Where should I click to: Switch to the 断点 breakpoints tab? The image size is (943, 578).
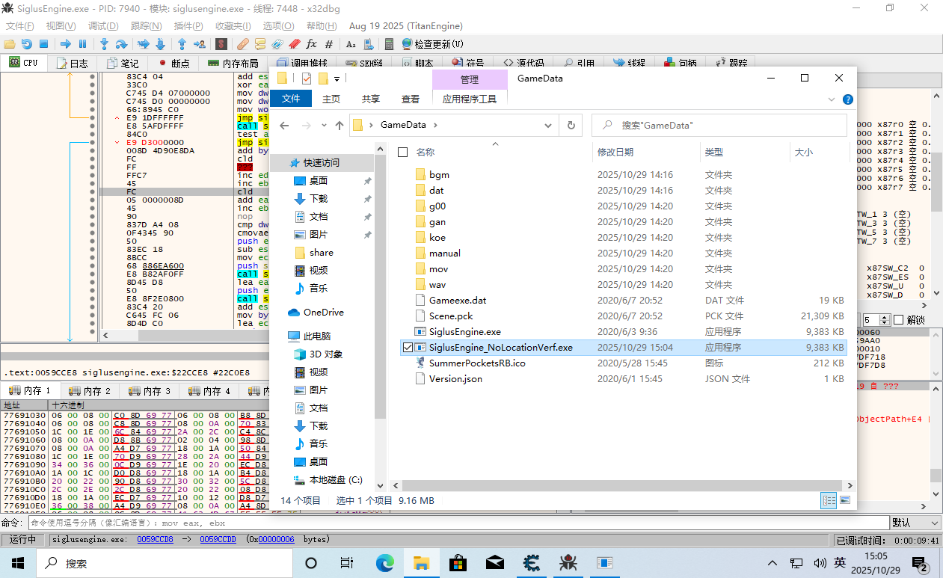tap(173, 64)
